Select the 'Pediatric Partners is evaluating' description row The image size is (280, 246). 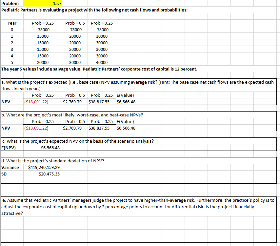pos(94,10)
